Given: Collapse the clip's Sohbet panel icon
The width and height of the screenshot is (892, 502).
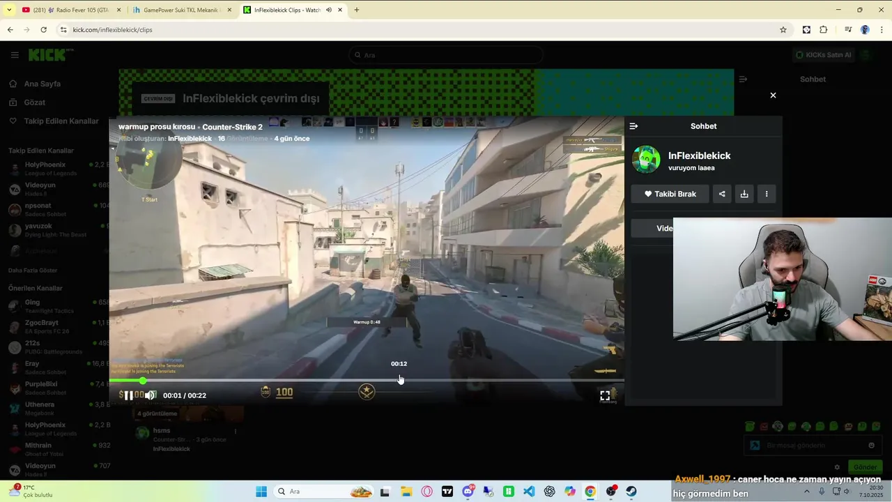Looking at the screenshot, I should coord(633,126).
